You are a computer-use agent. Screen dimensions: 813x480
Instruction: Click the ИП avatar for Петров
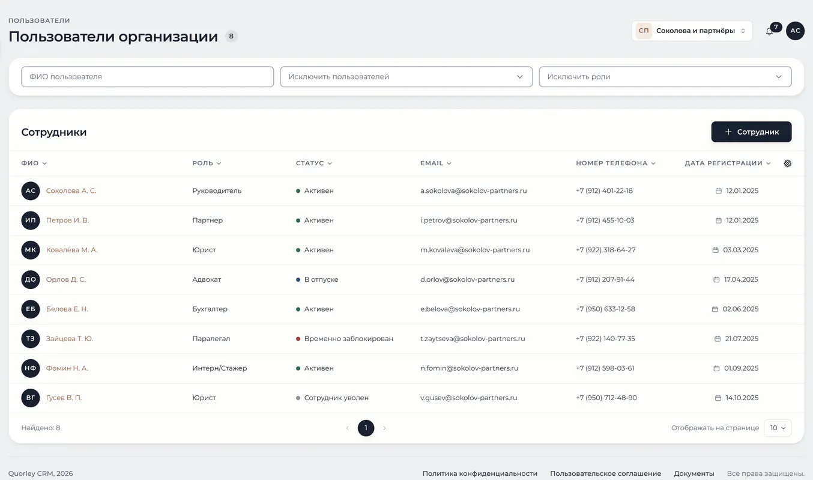tap(31, 220)
